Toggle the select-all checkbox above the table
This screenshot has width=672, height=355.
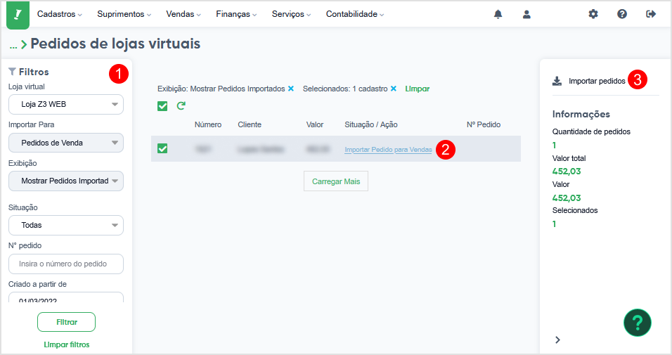click(x=162, y=106)
